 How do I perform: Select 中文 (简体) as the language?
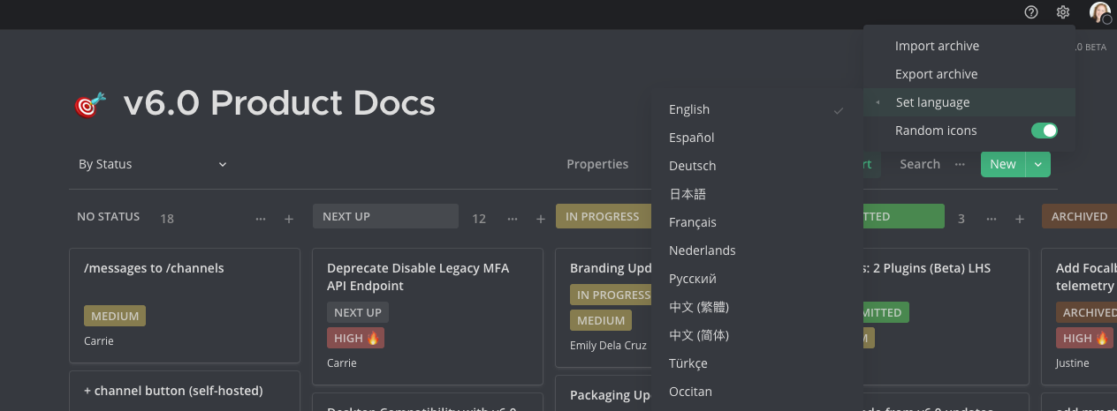756,335
